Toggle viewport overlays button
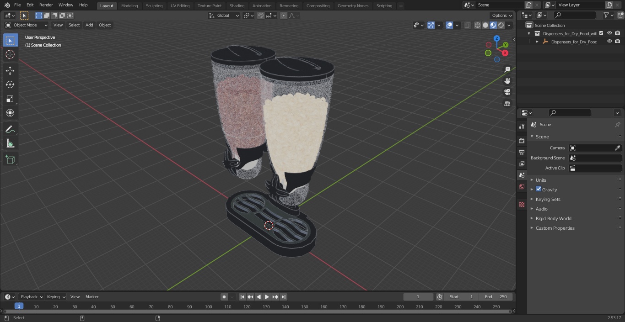625x322 pixels. click(x=449, y=25)
